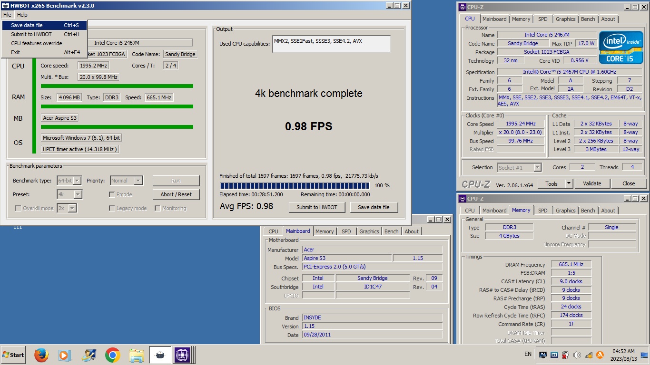Click the 0.98 FPS result text
650x365 pixels.
coord(309,126)
